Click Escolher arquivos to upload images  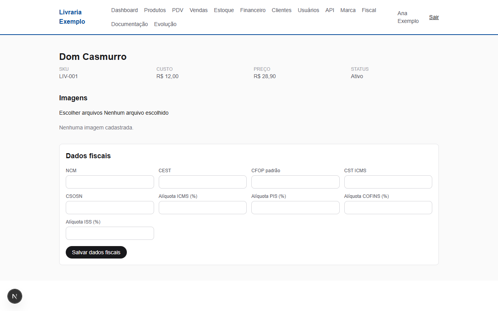pos(81,113)
